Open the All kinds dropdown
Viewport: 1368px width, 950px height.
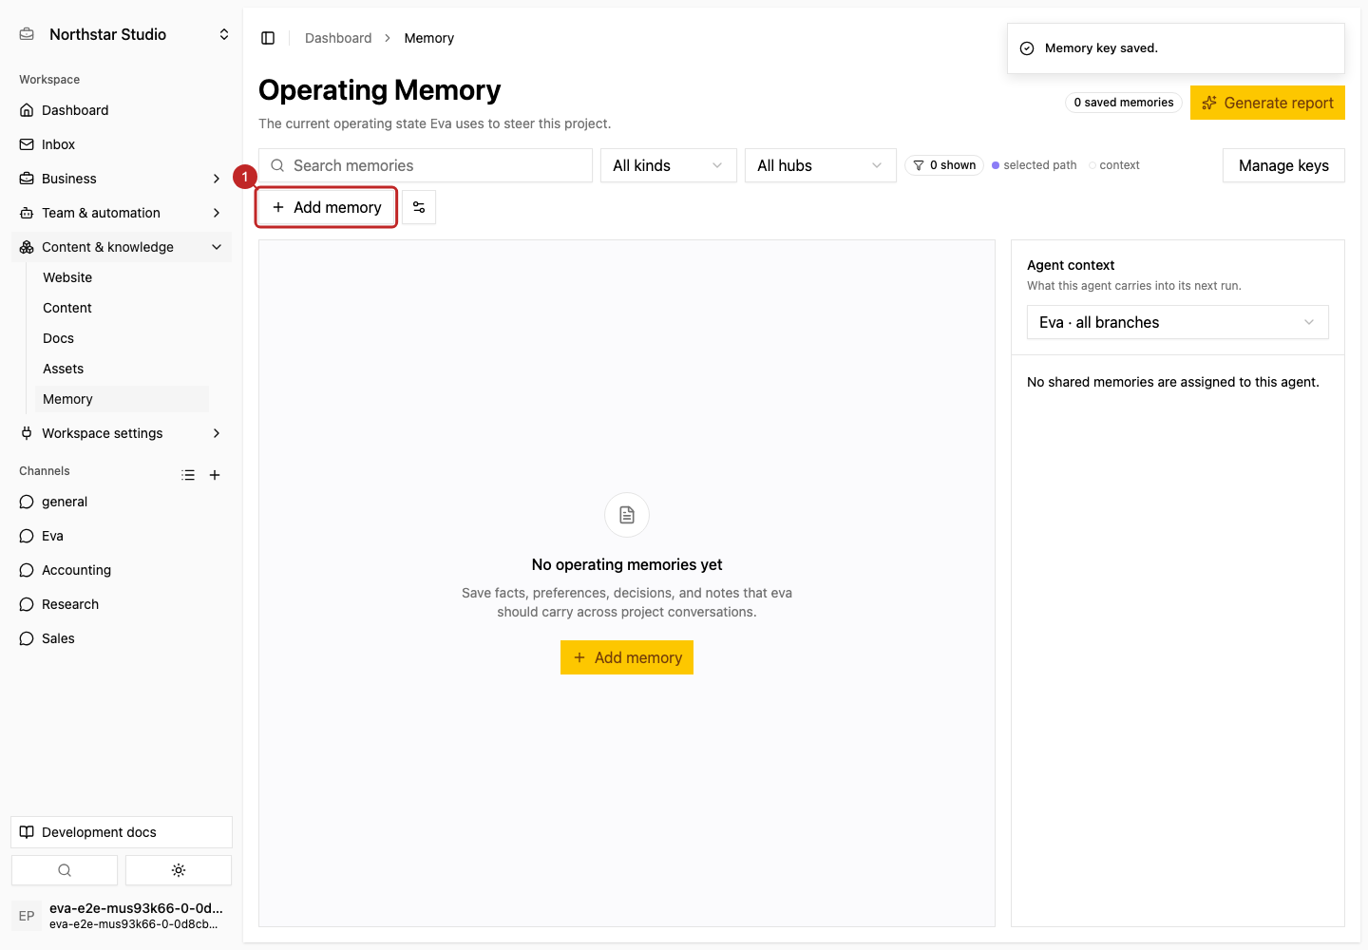(x=669, y=165)
